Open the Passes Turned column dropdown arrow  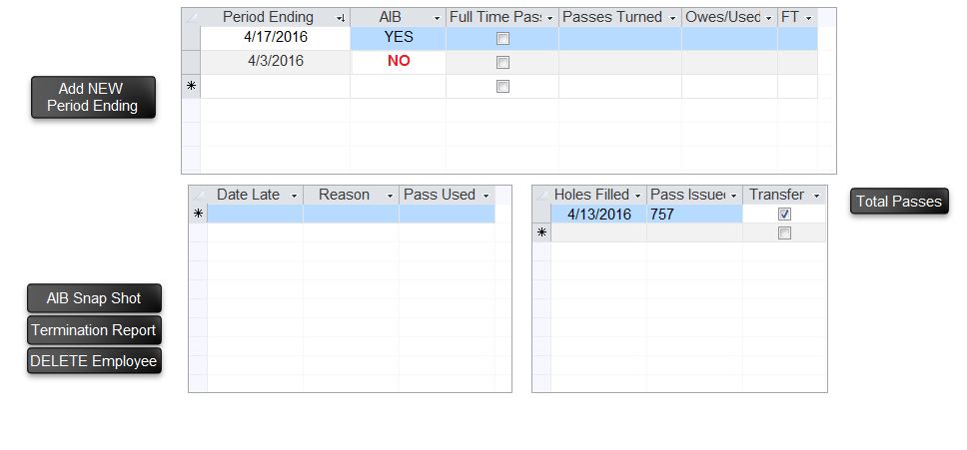pos(672,19)
